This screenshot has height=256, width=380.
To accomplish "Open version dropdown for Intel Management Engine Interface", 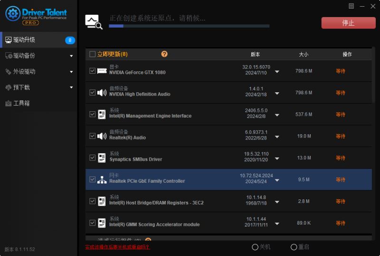I will [277, 115].
